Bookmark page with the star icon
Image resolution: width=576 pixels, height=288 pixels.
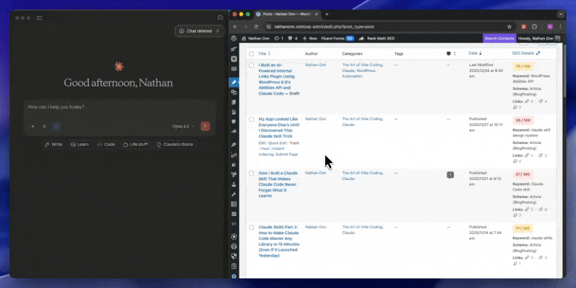click(509, 26)
